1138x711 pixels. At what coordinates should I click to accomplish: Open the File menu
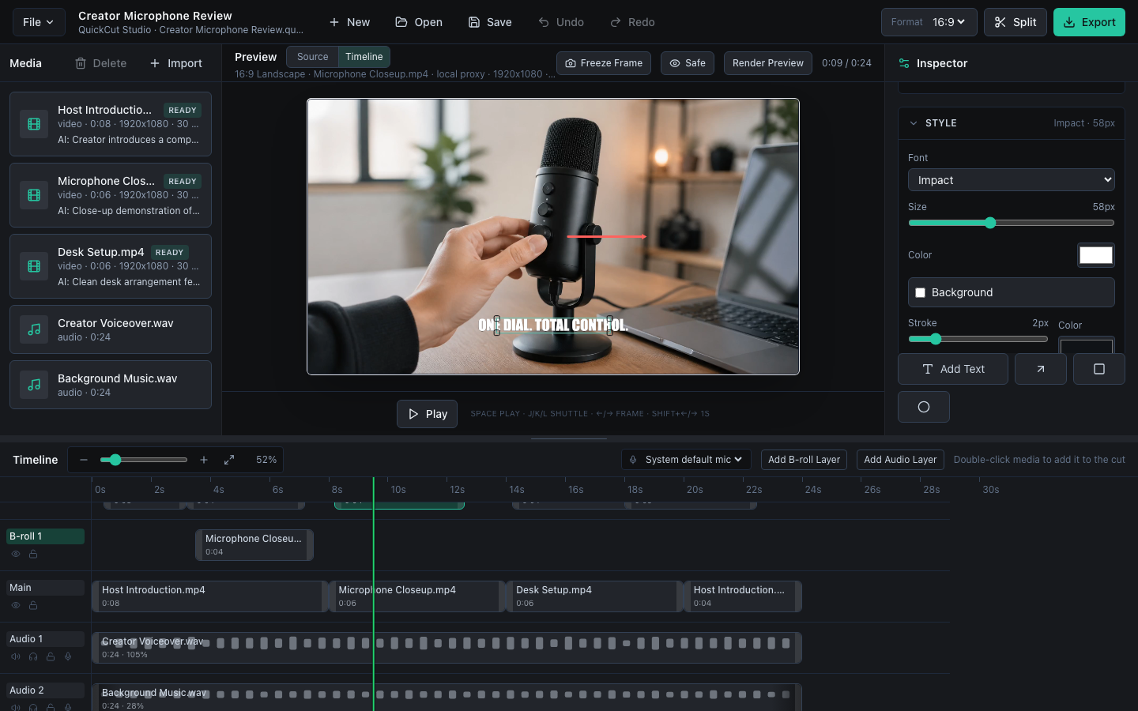pos(39,22)
